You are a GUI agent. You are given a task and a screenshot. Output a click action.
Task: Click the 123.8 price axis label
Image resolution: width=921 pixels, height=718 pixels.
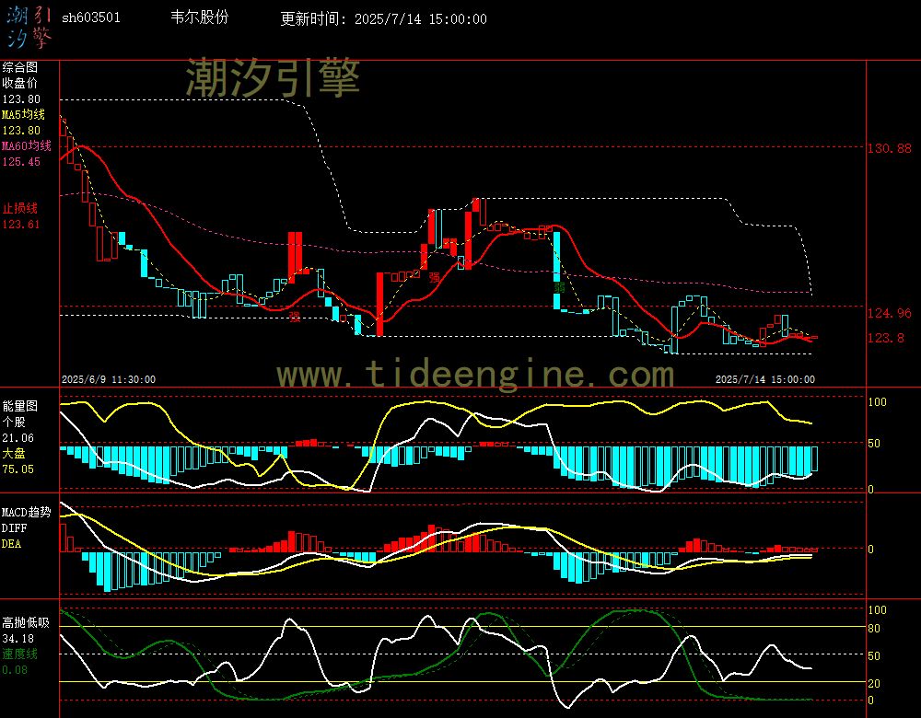click(886, 338)
